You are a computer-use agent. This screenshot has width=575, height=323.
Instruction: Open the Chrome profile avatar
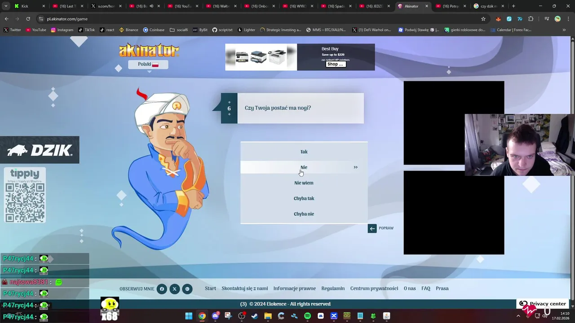pos(557,19)
